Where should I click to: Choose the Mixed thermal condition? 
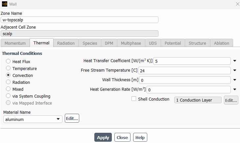8,89
